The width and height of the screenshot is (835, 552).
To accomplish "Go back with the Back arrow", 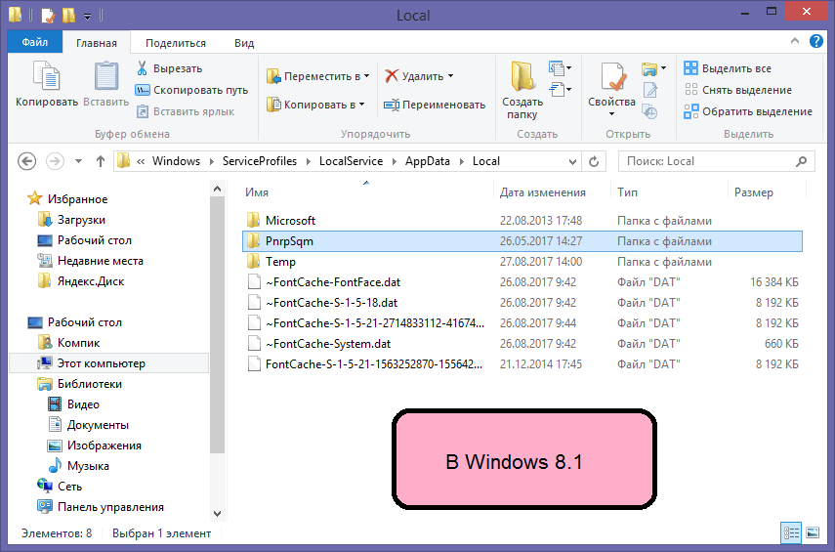I will (x=26, y=161).
